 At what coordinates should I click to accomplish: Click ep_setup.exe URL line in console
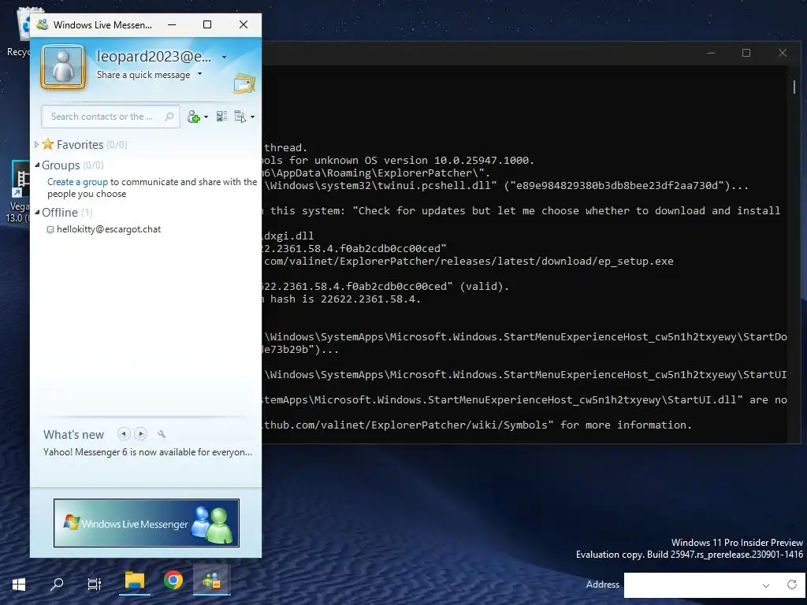468,262
